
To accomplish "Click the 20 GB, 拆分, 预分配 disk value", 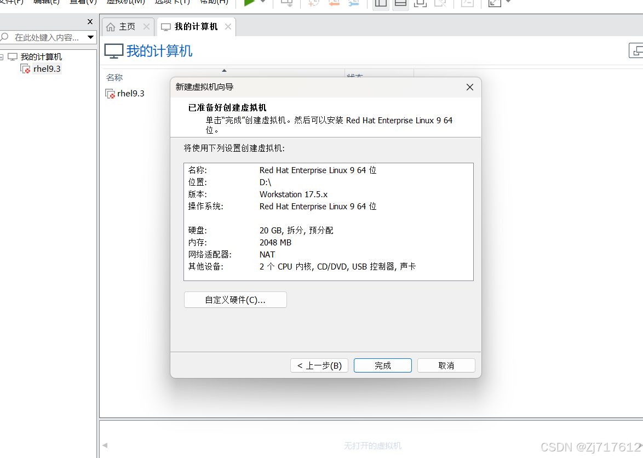I will pos(296,231).
